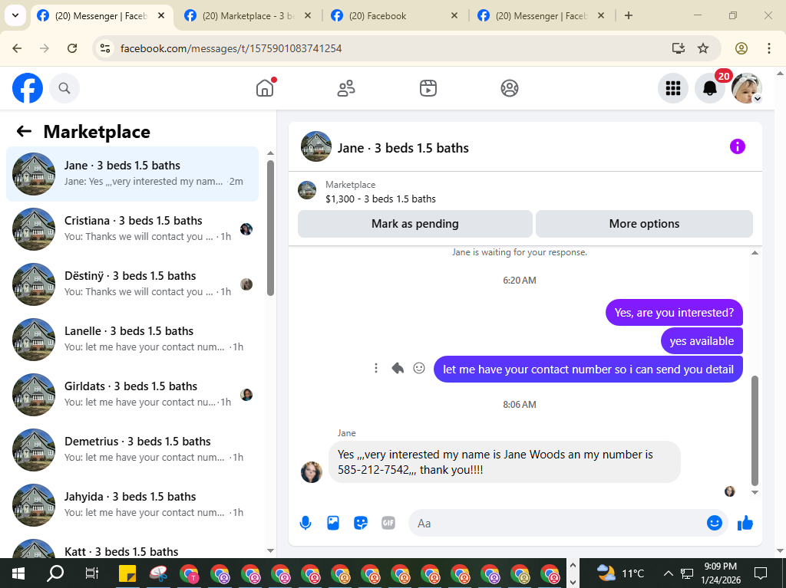Open the emoji smiley in message box
The height and width of the screenshot is (588, 786).
click(x=715, y=523)
